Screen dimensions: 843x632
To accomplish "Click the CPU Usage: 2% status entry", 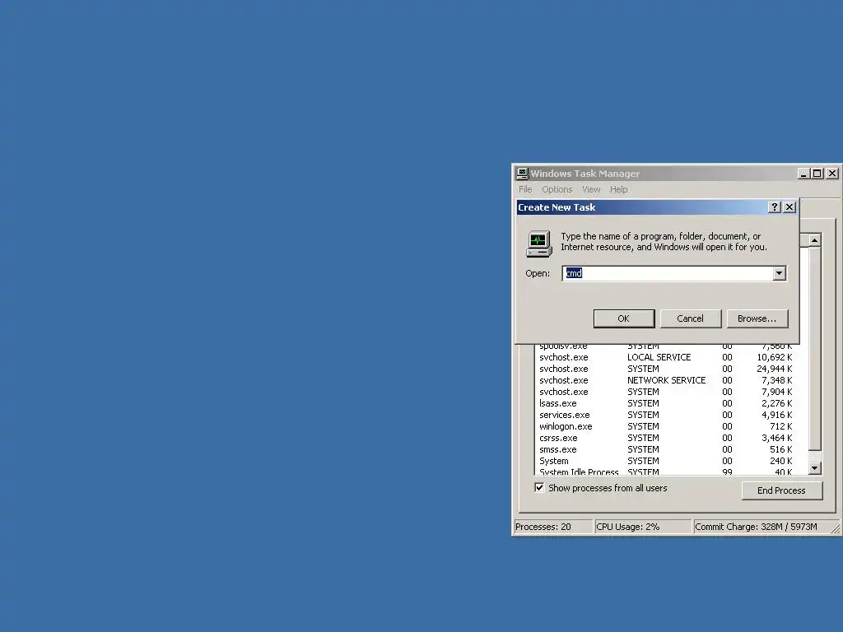I will click(x=642, y=527).
